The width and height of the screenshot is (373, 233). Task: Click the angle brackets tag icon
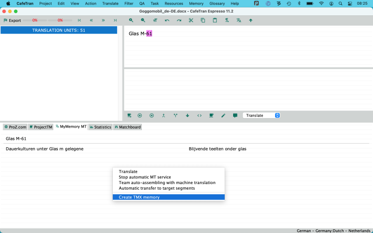[200, 116]
